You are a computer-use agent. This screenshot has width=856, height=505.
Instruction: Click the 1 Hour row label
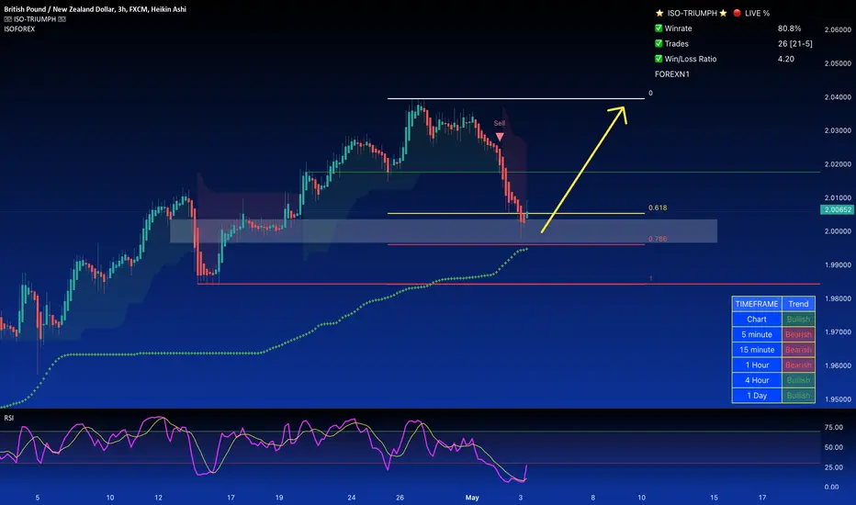757,365
